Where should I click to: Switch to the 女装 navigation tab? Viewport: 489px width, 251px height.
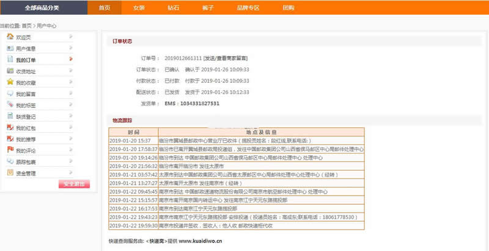(x=139, y=8)
